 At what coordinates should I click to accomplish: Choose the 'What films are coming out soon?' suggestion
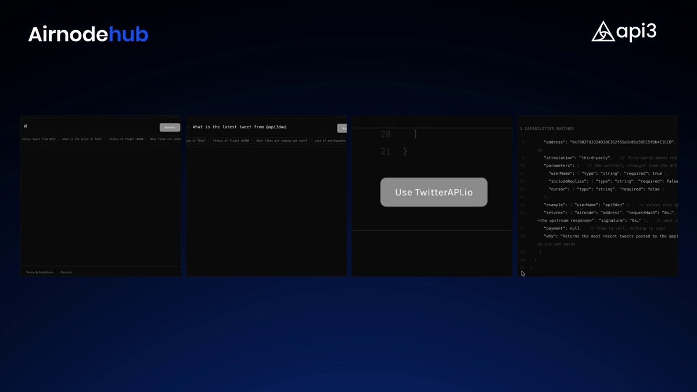point(282,141)
